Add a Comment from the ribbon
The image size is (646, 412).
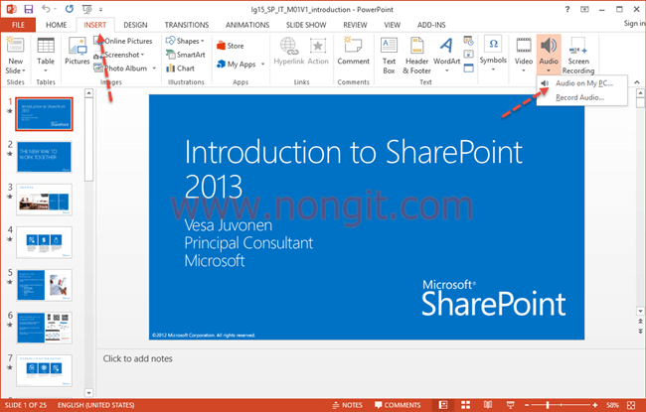point(353,51)
